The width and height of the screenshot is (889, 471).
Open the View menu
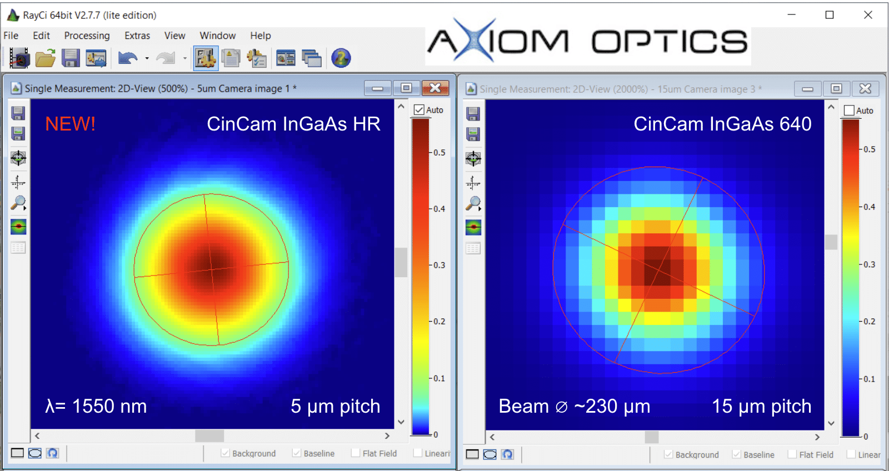tap(175, 36)
